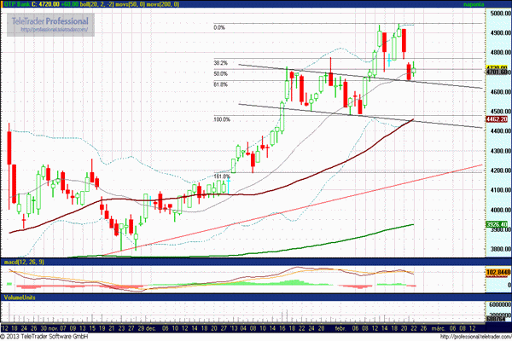Click the TeleTrader Professional logo watermark

click(x=49, y=20)
